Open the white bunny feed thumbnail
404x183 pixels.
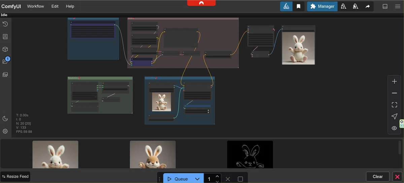[55, 154]
